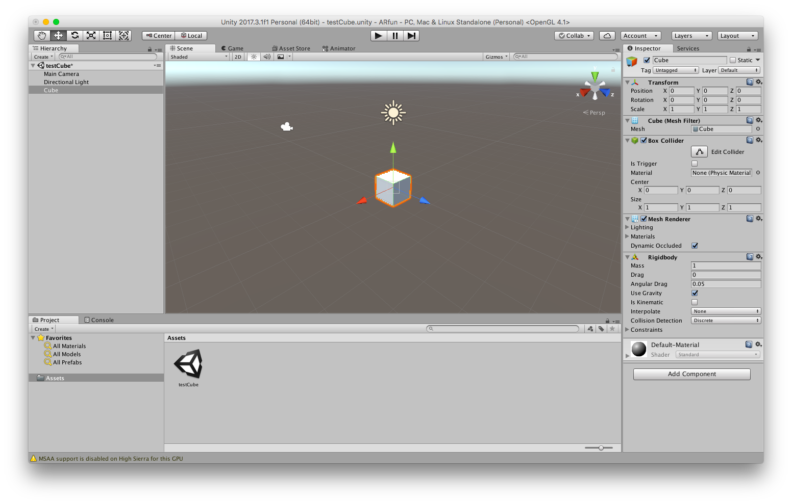The height and width of the screenshot is (504, 792).
Task: Enable Is Trigger checkbox
Action: tap(695, 164)
